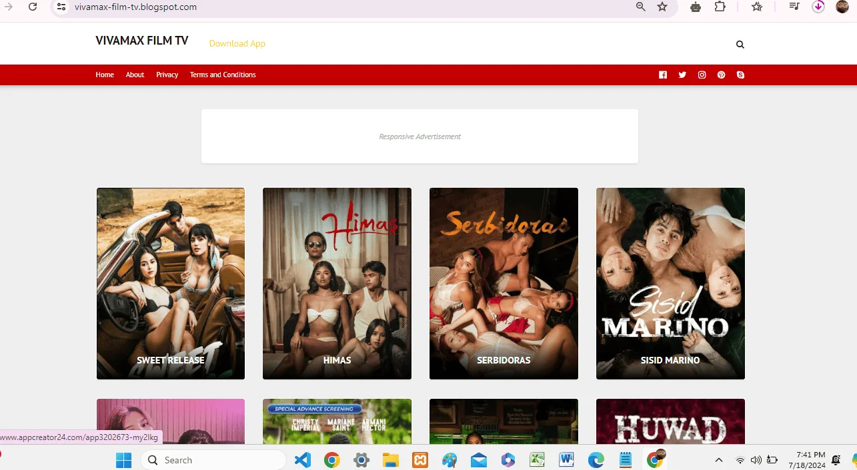Open the Himas movie poster
Screen dimensions: 857x470
[x=337, y=284]
